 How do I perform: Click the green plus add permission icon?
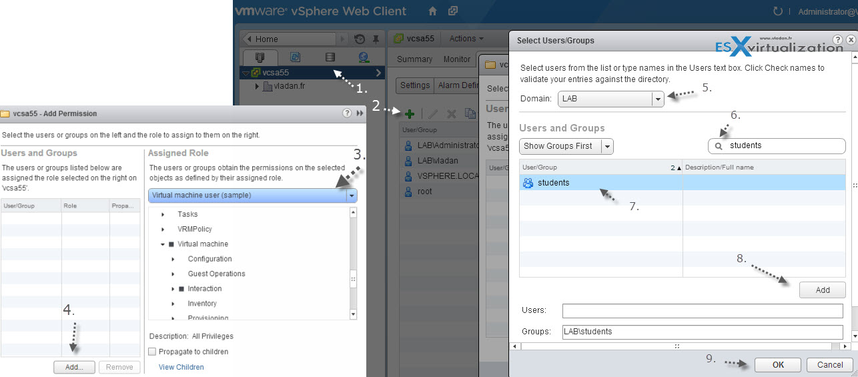tap(410, 114)
